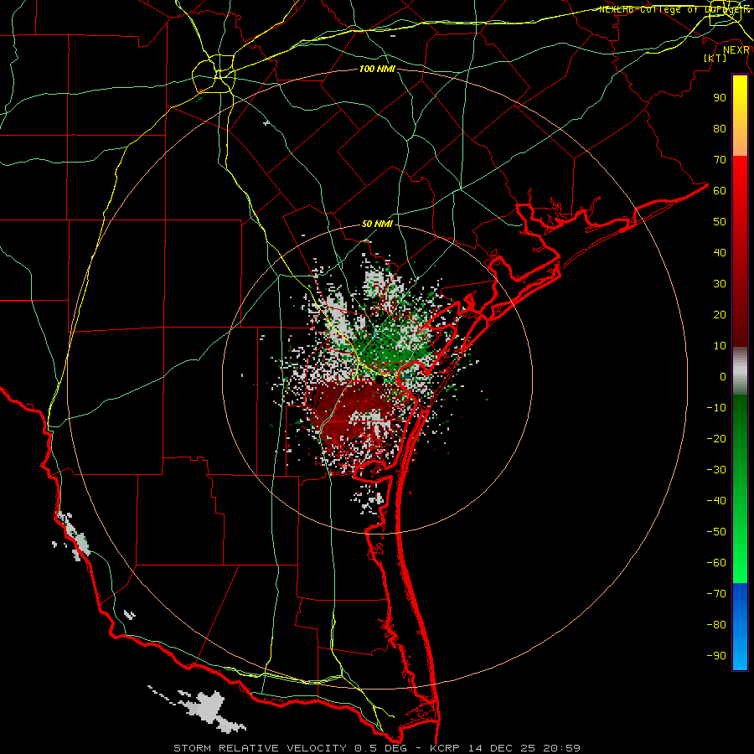
Task: Click the 80 value on velocity scale
Action: [x=720, y=129]
